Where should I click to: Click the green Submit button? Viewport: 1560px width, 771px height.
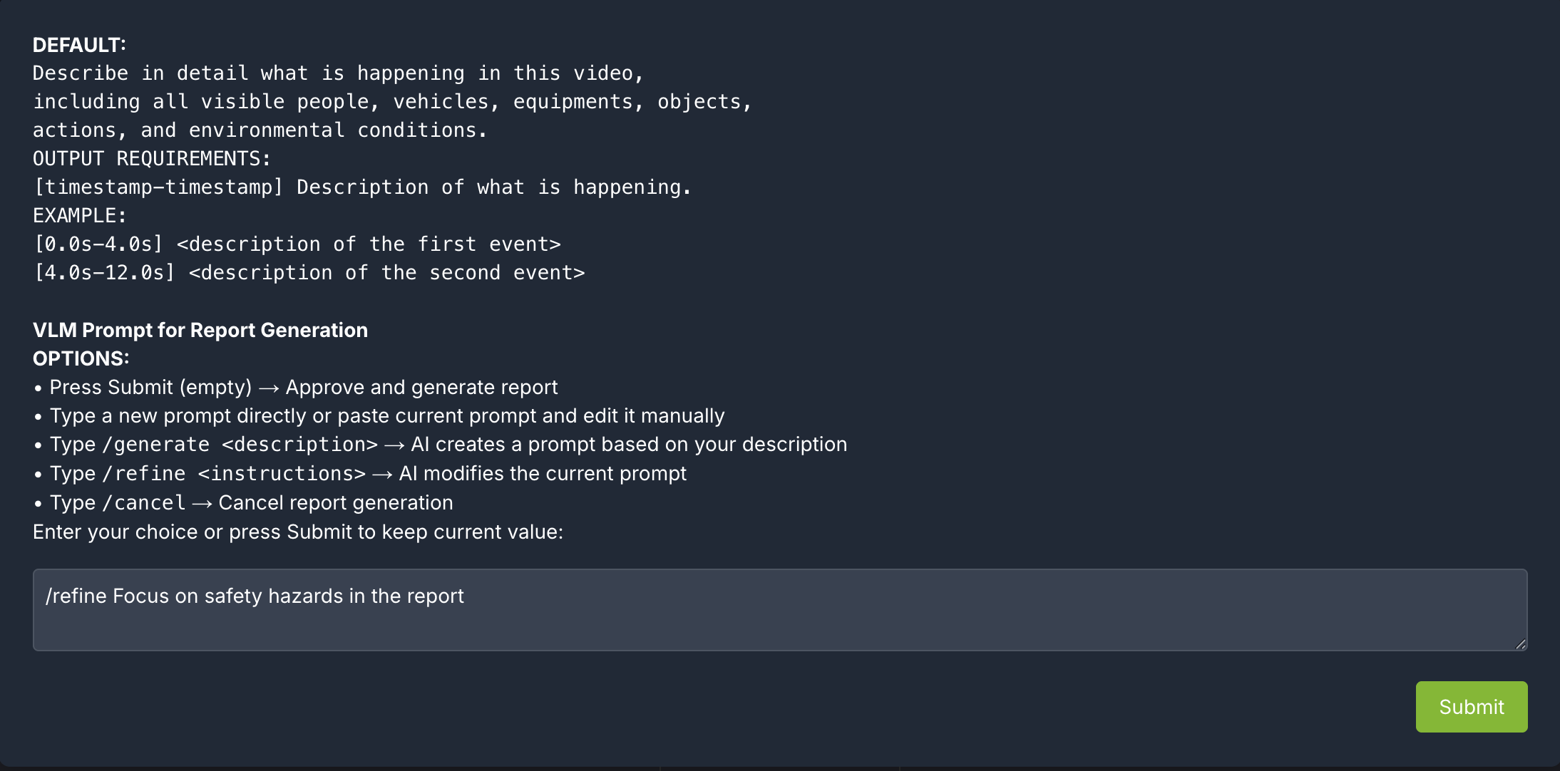click(x=1471, y=706)
